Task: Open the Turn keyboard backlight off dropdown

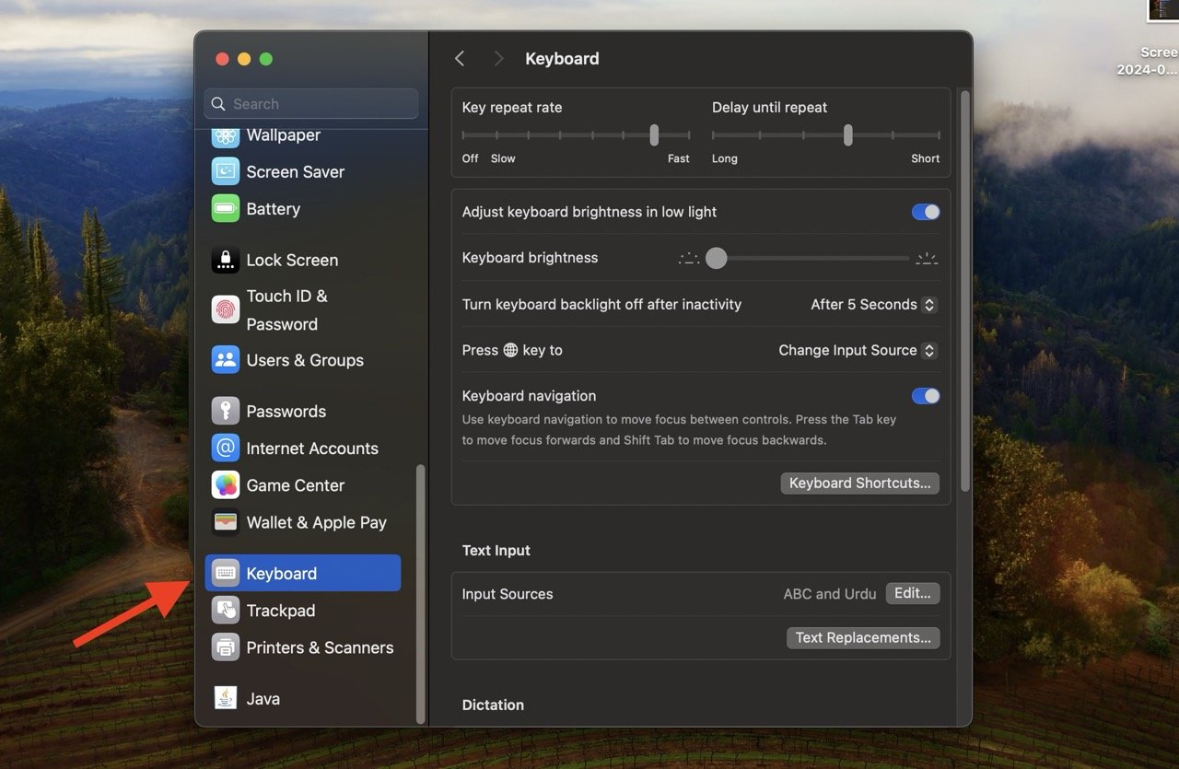Action: click(x=871, y=304)
